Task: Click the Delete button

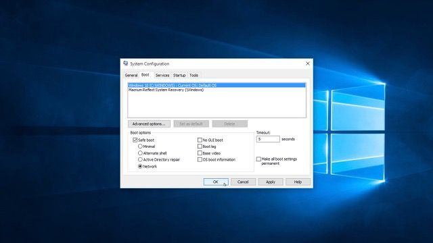Action: [230, 124]
